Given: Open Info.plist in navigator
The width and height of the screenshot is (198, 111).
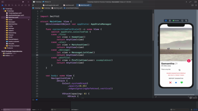Looking at the screenshot, I should [11, 44].
